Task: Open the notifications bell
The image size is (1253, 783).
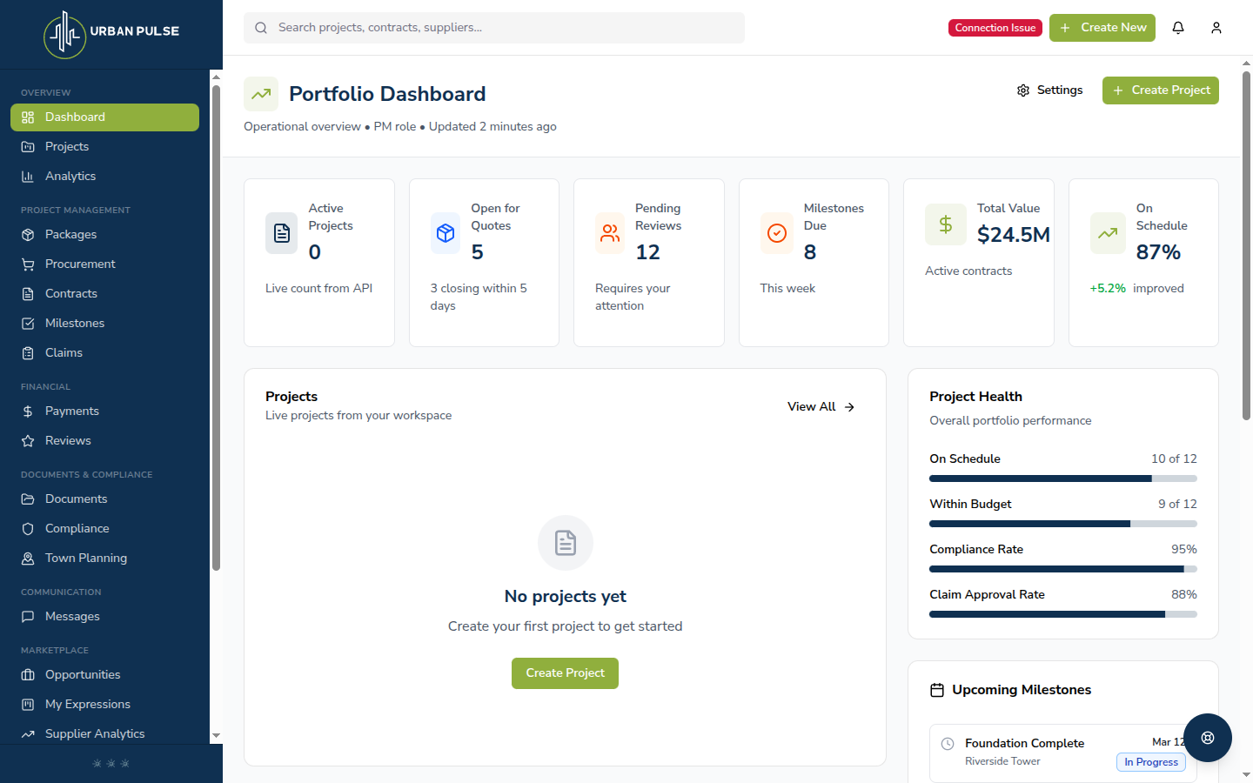Action: point(1178,28)
